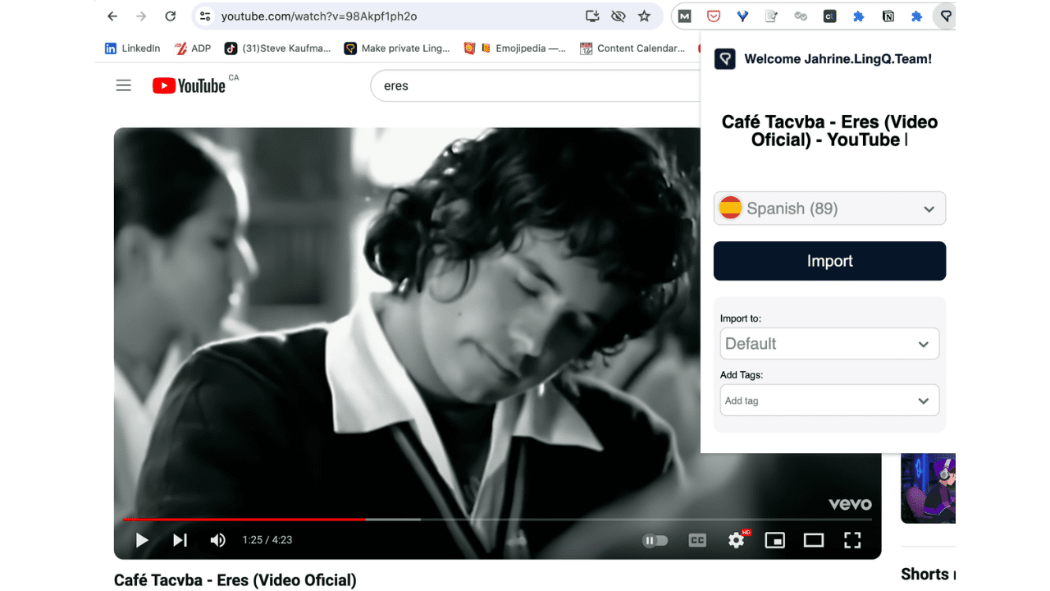This screenshot has height=591, width=1050.
Task: Toggle the autoplay switch
Action: pos(655,540)
